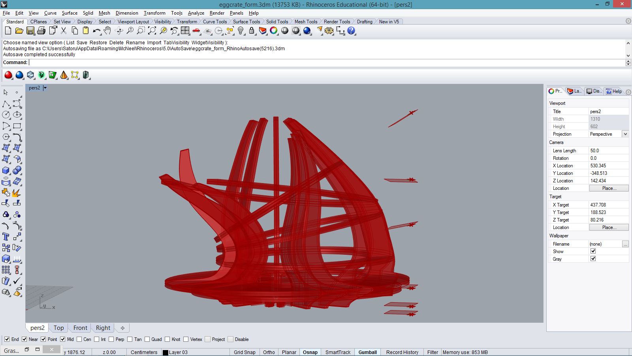Click the Camera Location Place button
632x356 pixels.
(x=609, y=188)
